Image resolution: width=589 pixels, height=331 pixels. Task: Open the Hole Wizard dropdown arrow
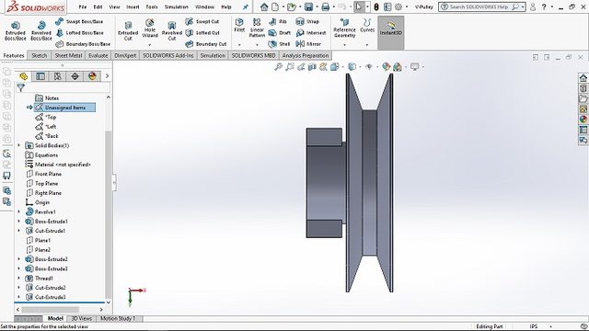pos(150,45)
